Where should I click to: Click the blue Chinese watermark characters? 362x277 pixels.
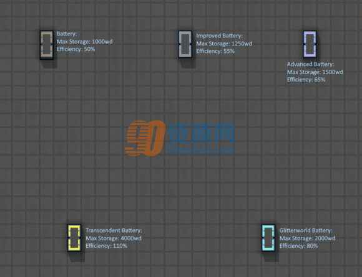click(x=201, y=133)
